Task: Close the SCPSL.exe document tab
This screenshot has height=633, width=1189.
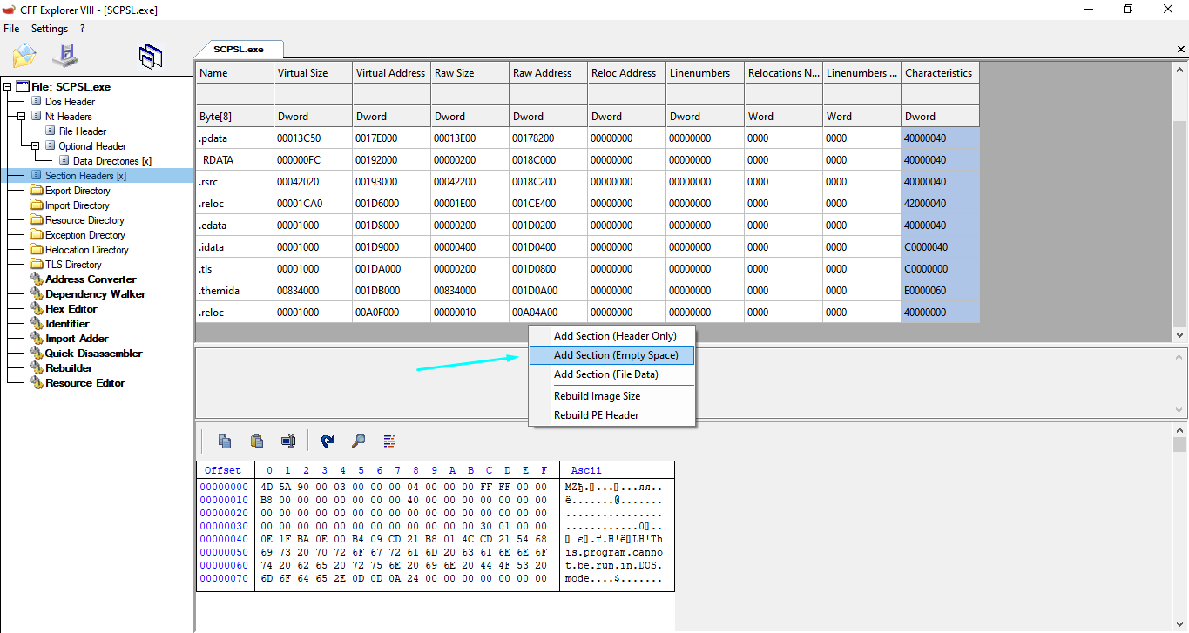Action: point(1180,50)
